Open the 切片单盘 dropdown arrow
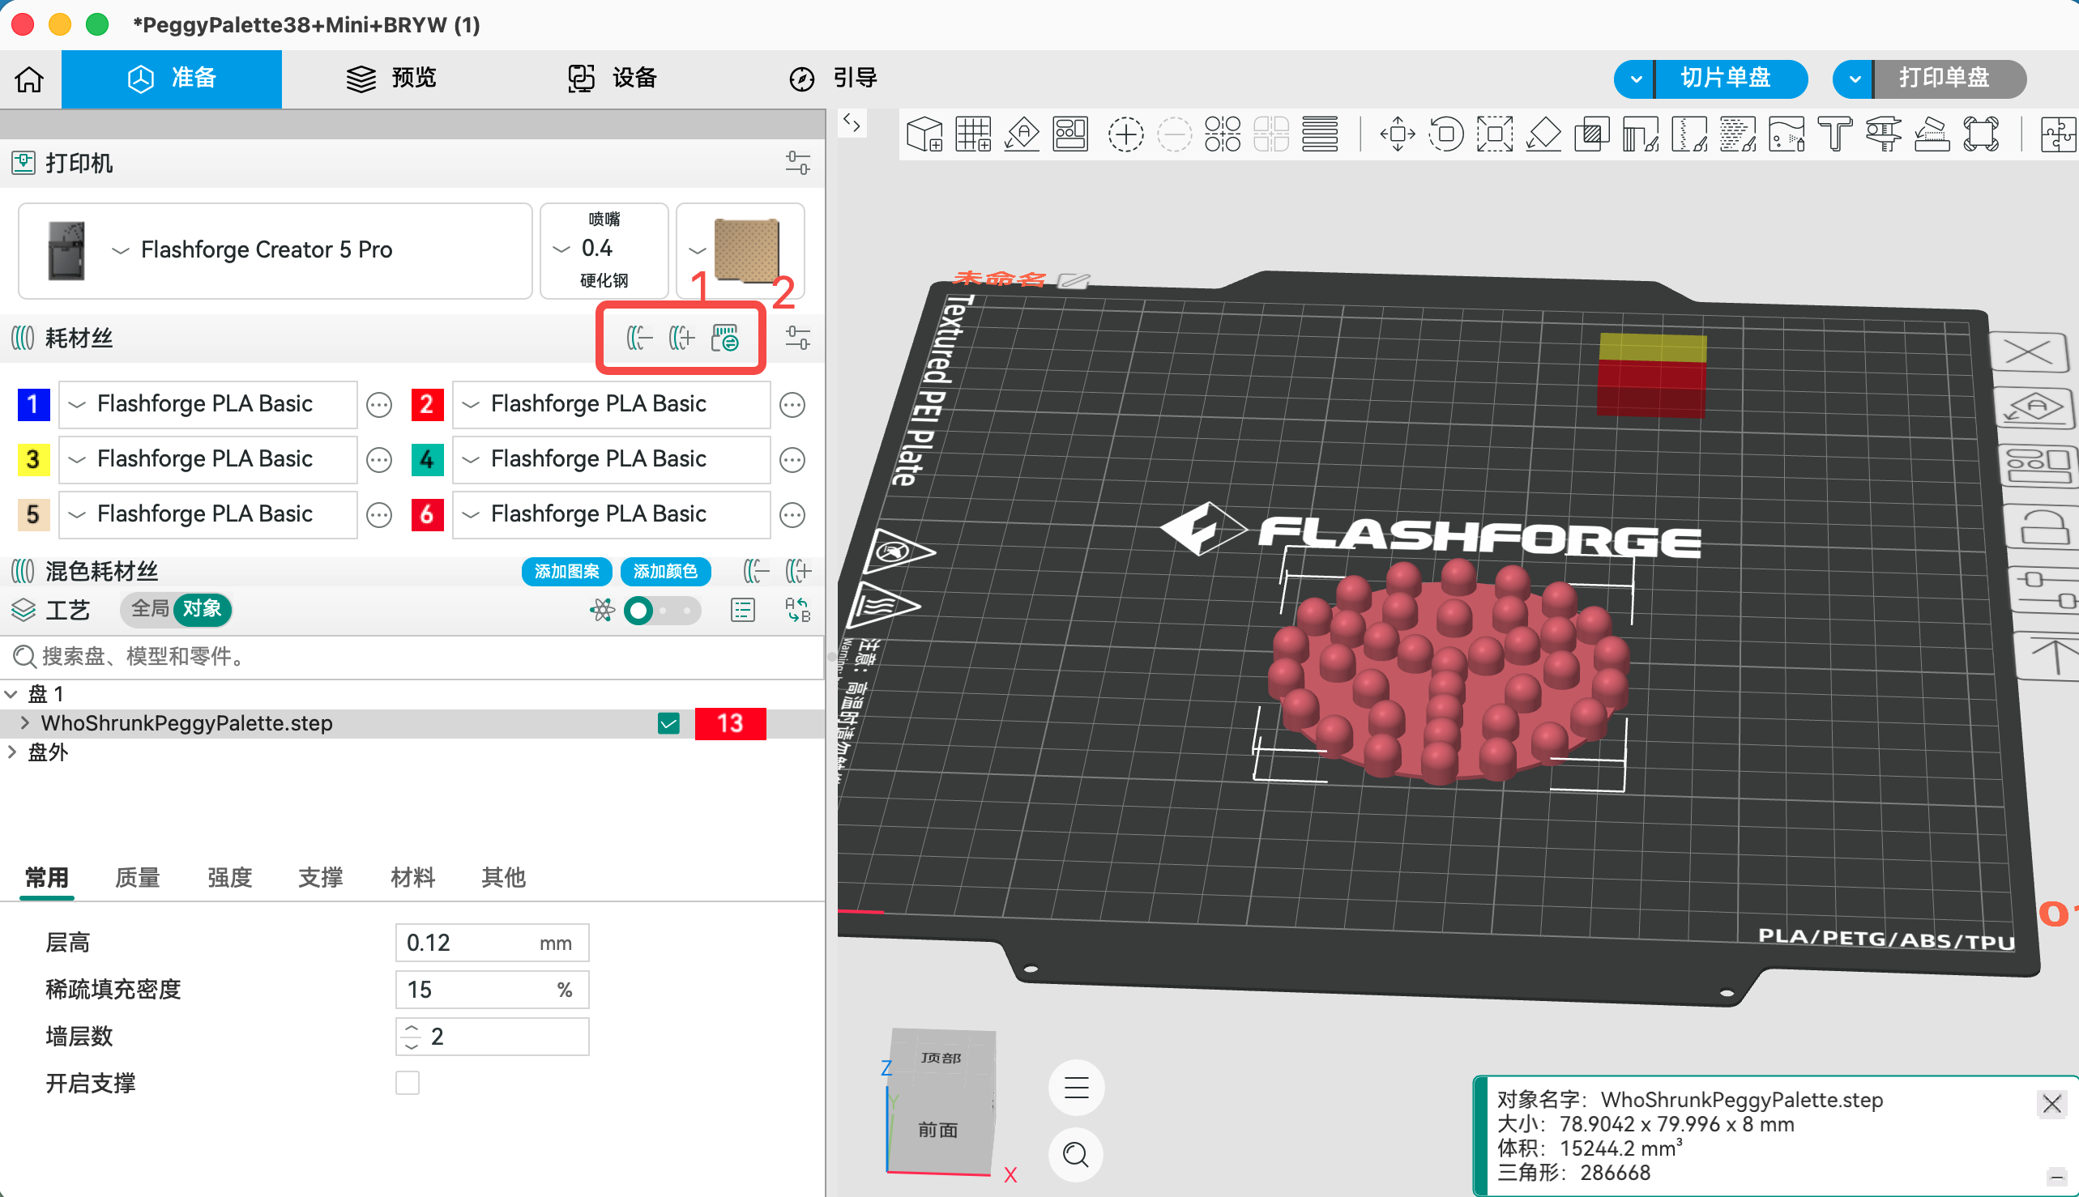Image resolution: width=2079 pixels, height=1197 pixels. click(1636, 79)
